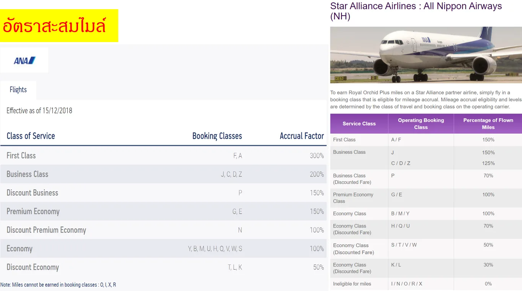
Task: Click the 0% flown miles value
Action: pyautogui.click(x=488, y=284)
